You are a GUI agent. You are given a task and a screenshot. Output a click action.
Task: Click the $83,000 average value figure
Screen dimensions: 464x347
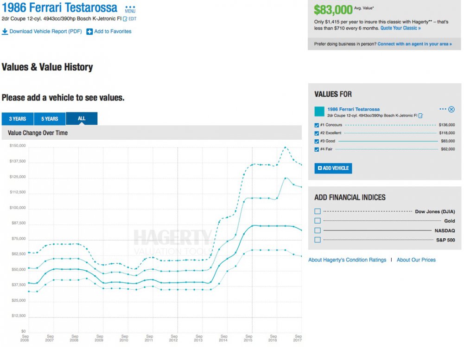(333, 10)
